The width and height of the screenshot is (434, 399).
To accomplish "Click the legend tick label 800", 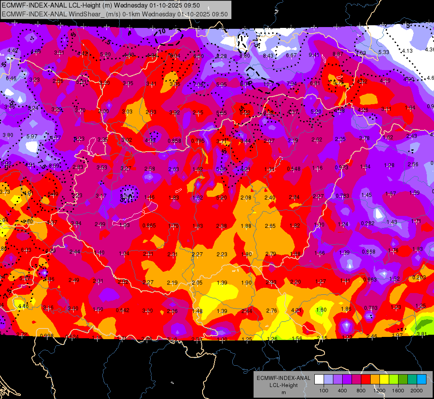I will 361,391.
